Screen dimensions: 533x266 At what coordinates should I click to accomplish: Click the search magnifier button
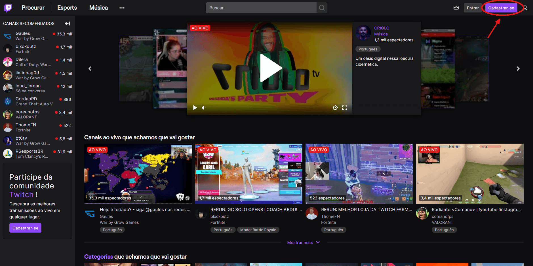click(322, 8)
